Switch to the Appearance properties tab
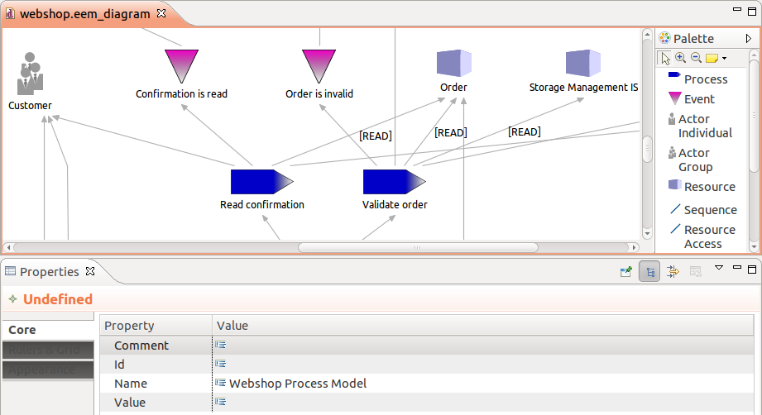Screen dimensions: 762x415 point(48,370)
